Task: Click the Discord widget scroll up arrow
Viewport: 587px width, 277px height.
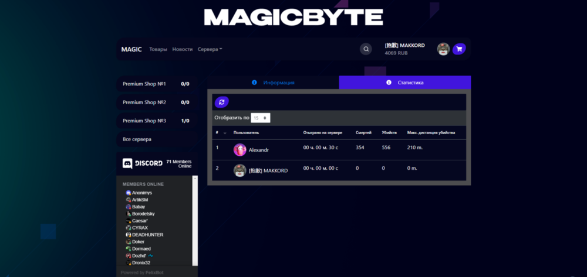Action: [195, 178]
